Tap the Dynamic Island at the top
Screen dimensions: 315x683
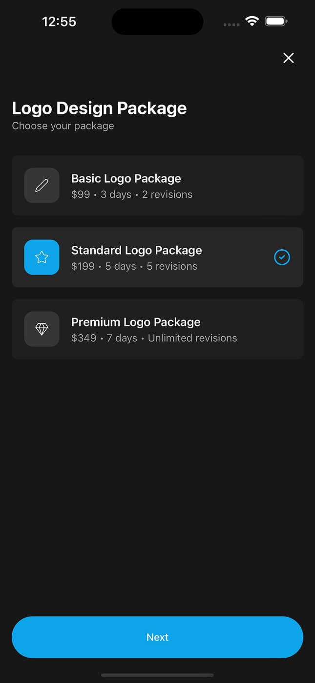(157, 21)
